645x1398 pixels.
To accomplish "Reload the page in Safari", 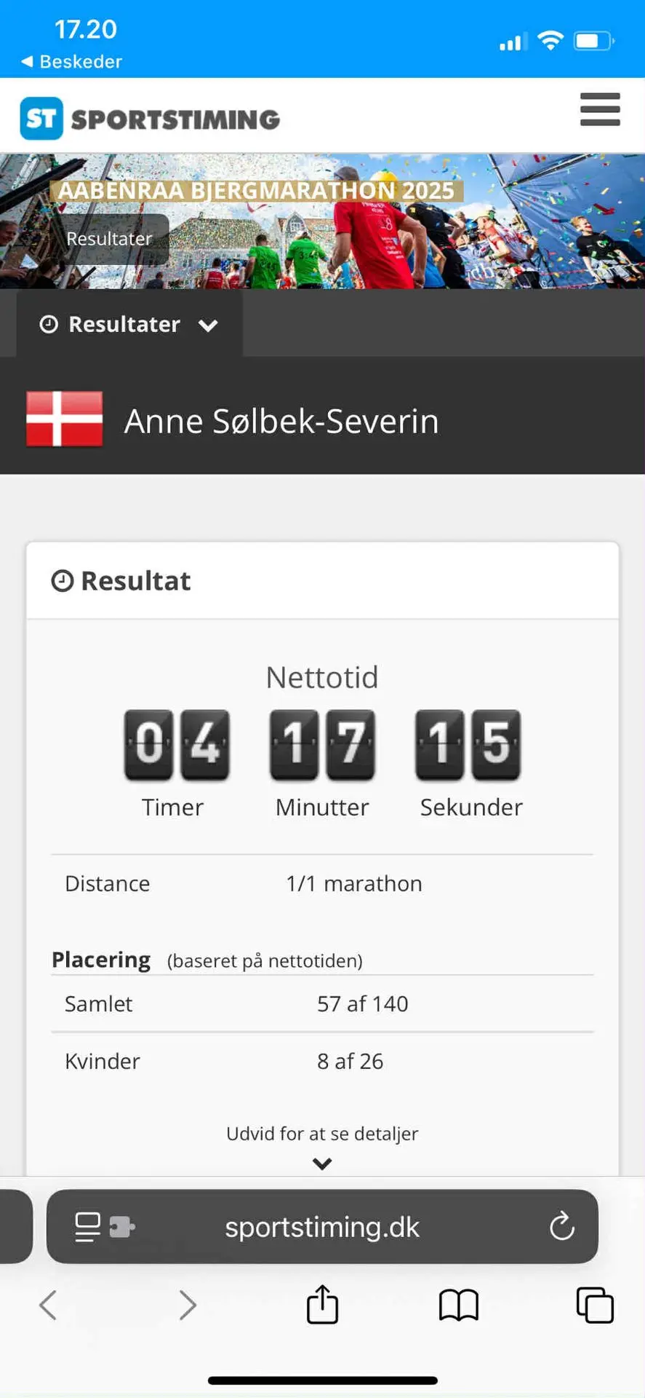I will pyautogui.click(x=562, y=1226).
